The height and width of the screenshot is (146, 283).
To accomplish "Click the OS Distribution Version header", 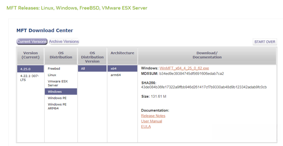I will coord(92,56).
